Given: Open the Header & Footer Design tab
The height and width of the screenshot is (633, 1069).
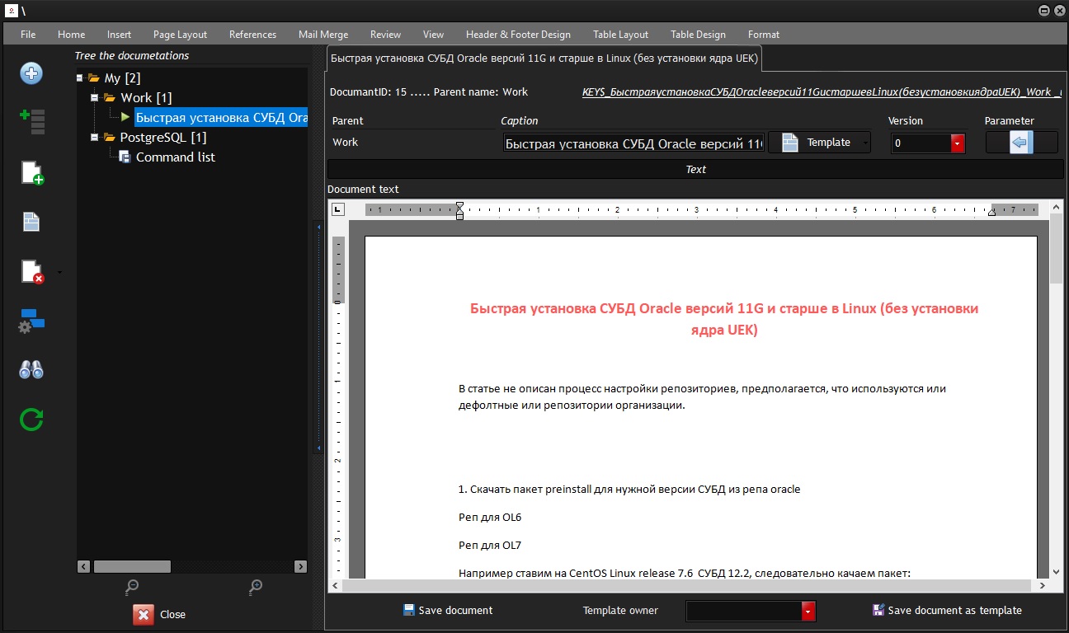Looking at the screenshot, I should 518,34.
